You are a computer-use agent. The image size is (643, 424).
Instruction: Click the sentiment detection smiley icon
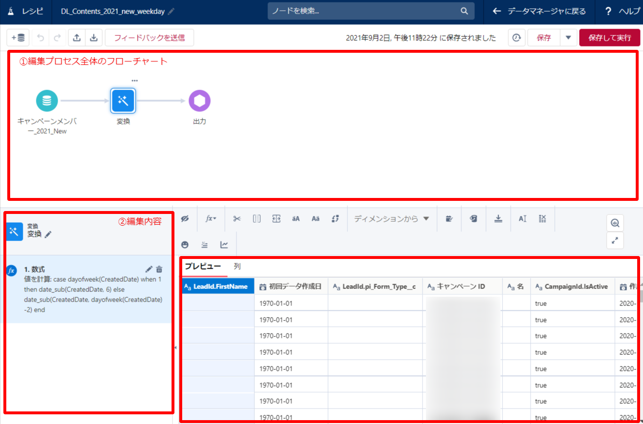[x=185, y=245]
